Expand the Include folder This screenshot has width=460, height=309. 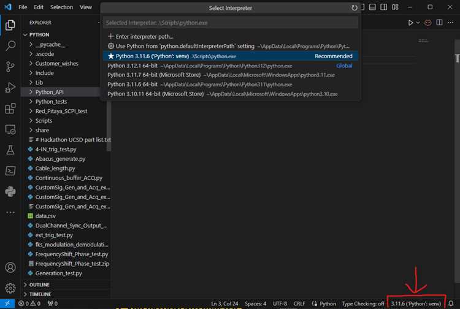click(x=41, y=73)
